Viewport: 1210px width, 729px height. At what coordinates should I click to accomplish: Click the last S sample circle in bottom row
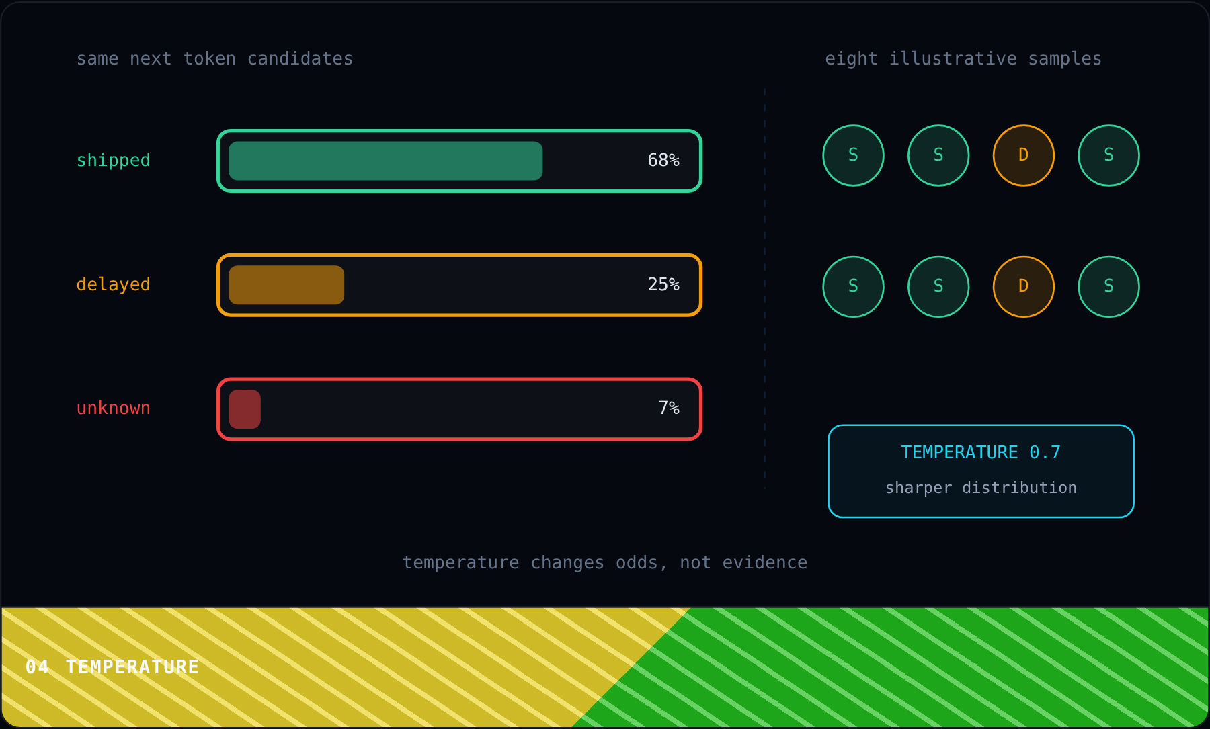point(1108,287)
